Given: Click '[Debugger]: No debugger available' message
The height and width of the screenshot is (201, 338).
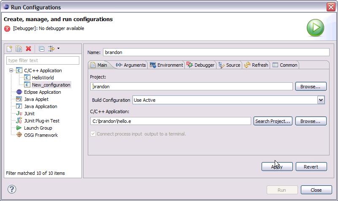Looking at the screenshot, I should (x=49, y=28).
